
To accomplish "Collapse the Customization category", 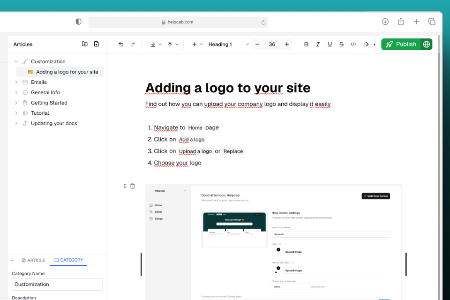I will tap(16, 61).
